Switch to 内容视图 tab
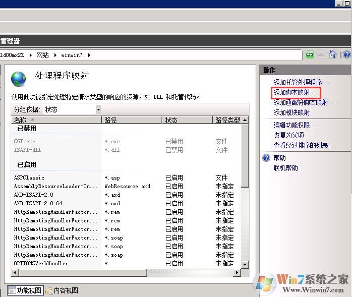 click(x=63, y=290)
